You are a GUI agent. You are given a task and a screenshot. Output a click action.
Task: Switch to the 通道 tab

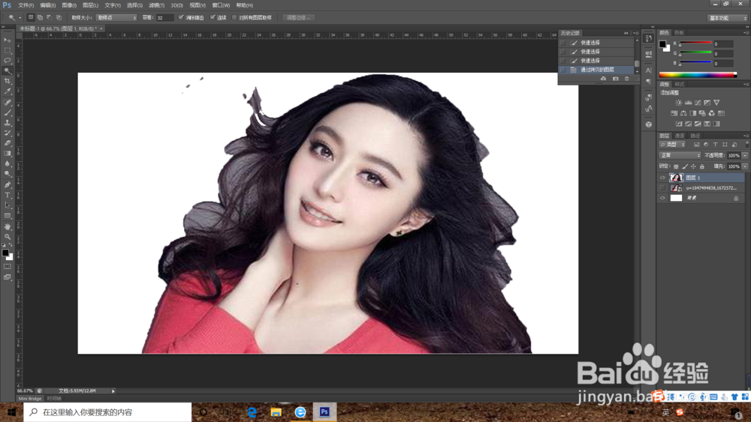(680, 136)
